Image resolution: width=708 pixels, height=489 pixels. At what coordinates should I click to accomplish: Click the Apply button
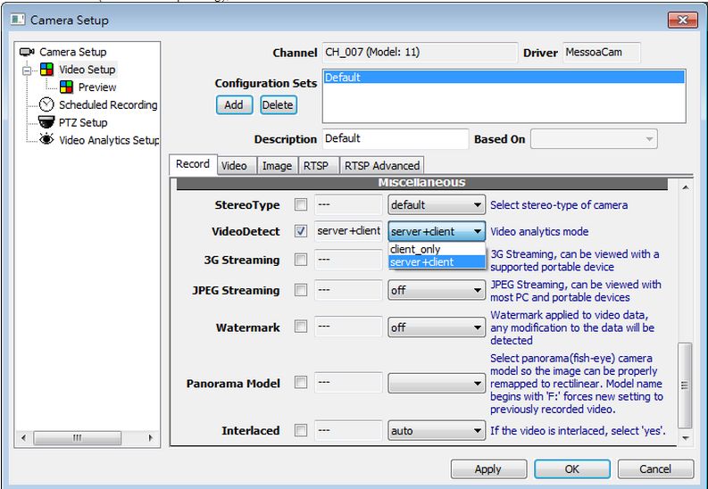click(x=488, y=469)
